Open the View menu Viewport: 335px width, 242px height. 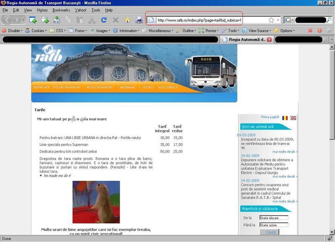(28, 10)
